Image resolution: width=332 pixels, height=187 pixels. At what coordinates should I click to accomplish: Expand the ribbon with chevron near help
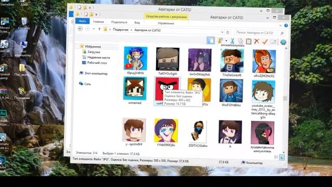pos(280,25)
